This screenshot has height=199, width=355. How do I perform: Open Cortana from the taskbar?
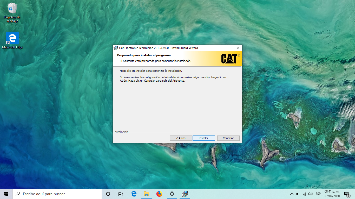click(108, 194)
